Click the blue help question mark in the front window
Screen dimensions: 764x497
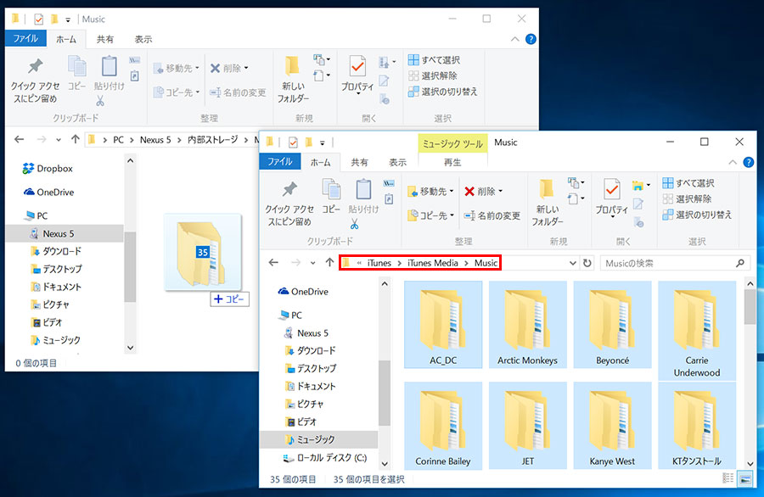pos(749,162)
